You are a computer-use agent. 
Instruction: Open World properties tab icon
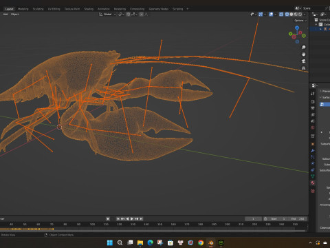pyautogui.click(x=313, y=127)
